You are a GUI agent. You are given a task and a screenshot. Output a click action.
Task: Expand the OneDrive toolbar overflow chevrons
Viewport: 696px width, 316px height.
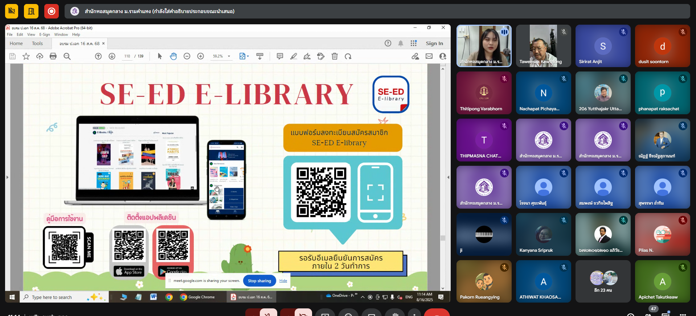point(356,294)
